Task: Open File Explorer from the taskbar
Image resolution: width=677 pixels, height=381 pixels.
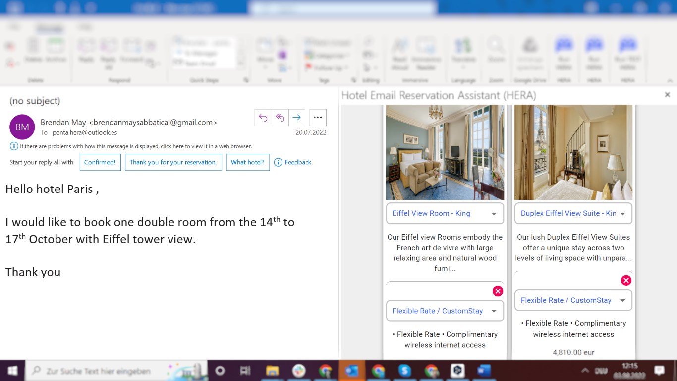Action: click(272, 371)
